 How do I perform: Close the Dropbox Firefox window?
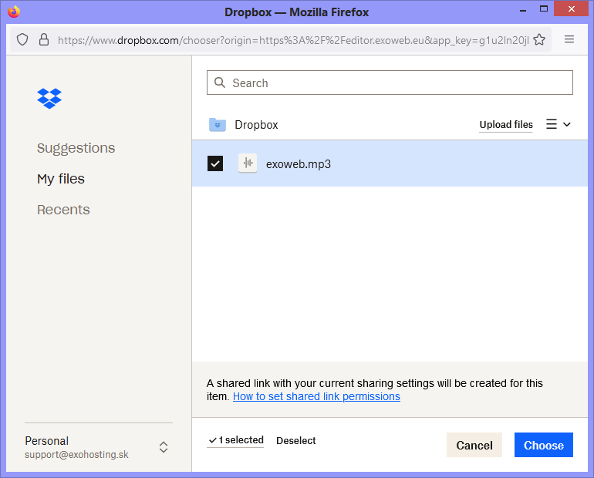coord(572,8)
